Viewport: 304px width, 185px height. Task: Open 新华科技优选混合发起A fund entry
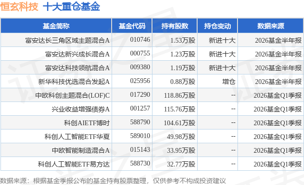click(74, 82)
